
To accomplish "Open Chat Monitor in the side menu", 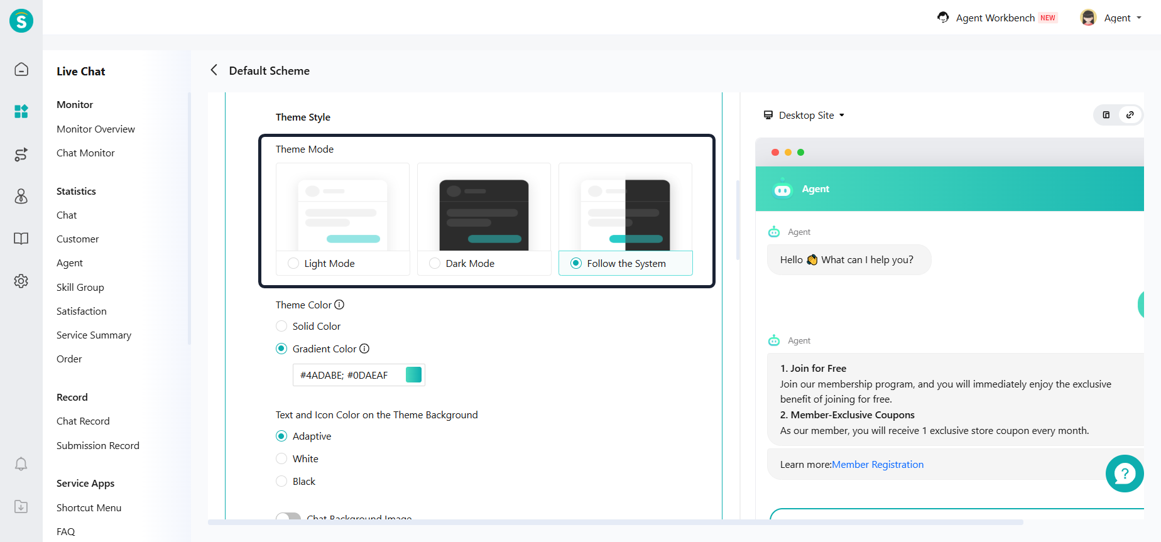I will coord(85,153).
